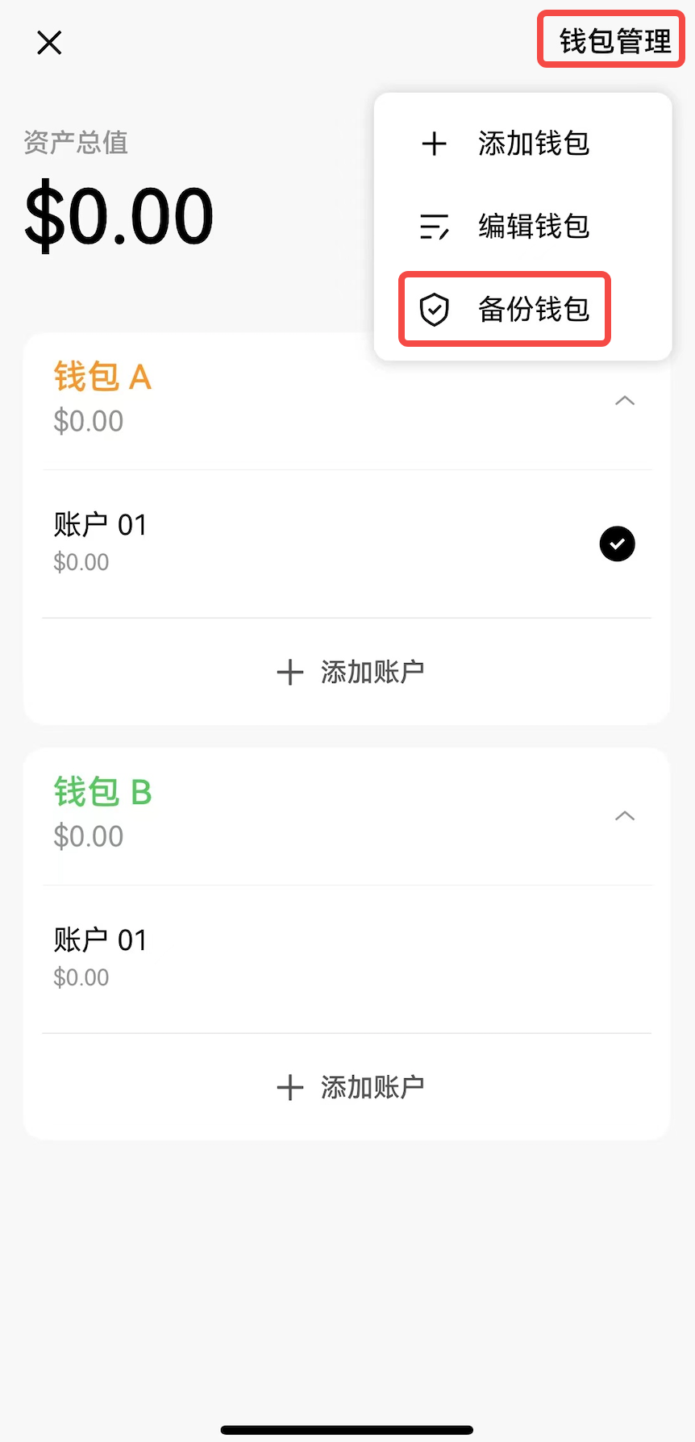
Task: Tap the $0.00 total asset value
Action: (x=119, y=216)
